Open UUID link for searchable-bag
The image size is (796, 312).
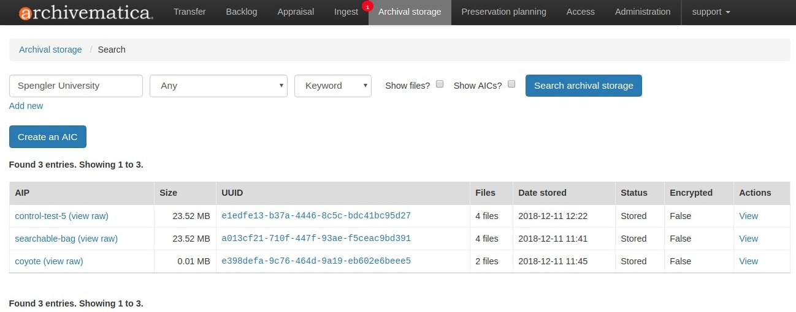[x=316, y=239]
